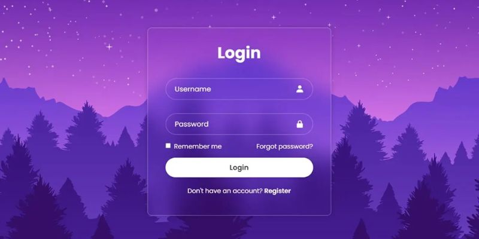Click the sparkle star in the top-right sky
Screen dimensions: 479x239
click(388, 17)
